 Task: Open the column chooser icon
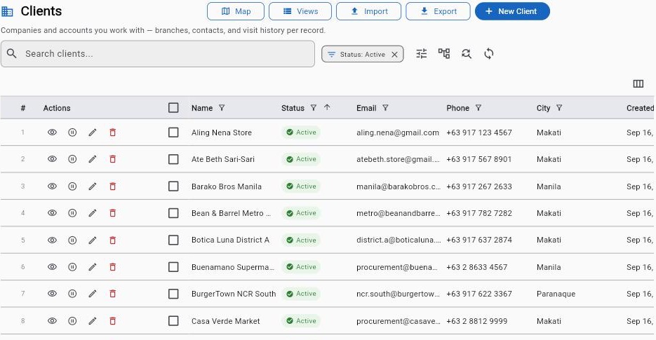tap(638, 83)
